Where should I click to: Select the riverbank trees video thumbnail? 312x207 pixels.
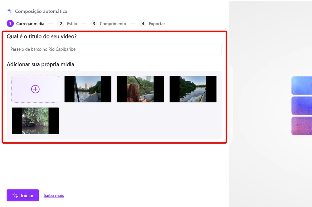pos(193,89)
